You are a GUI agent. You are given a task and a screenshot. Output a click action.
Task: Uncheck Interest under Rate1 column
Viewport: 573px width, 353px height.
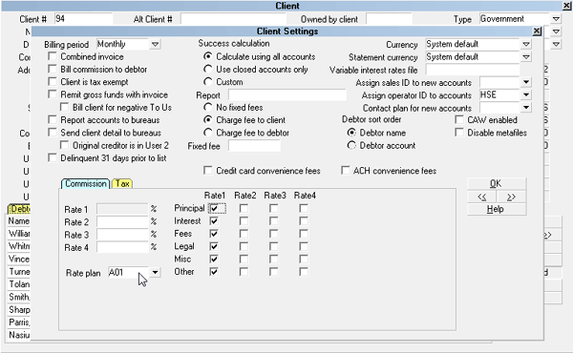point(214,220)
